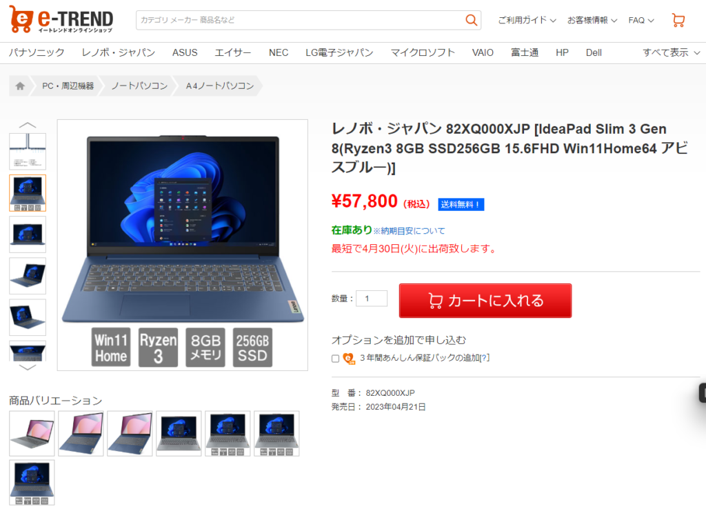Show next thumbnails with down arrow
The image size is (706, 511).
[x=28, y=368]
